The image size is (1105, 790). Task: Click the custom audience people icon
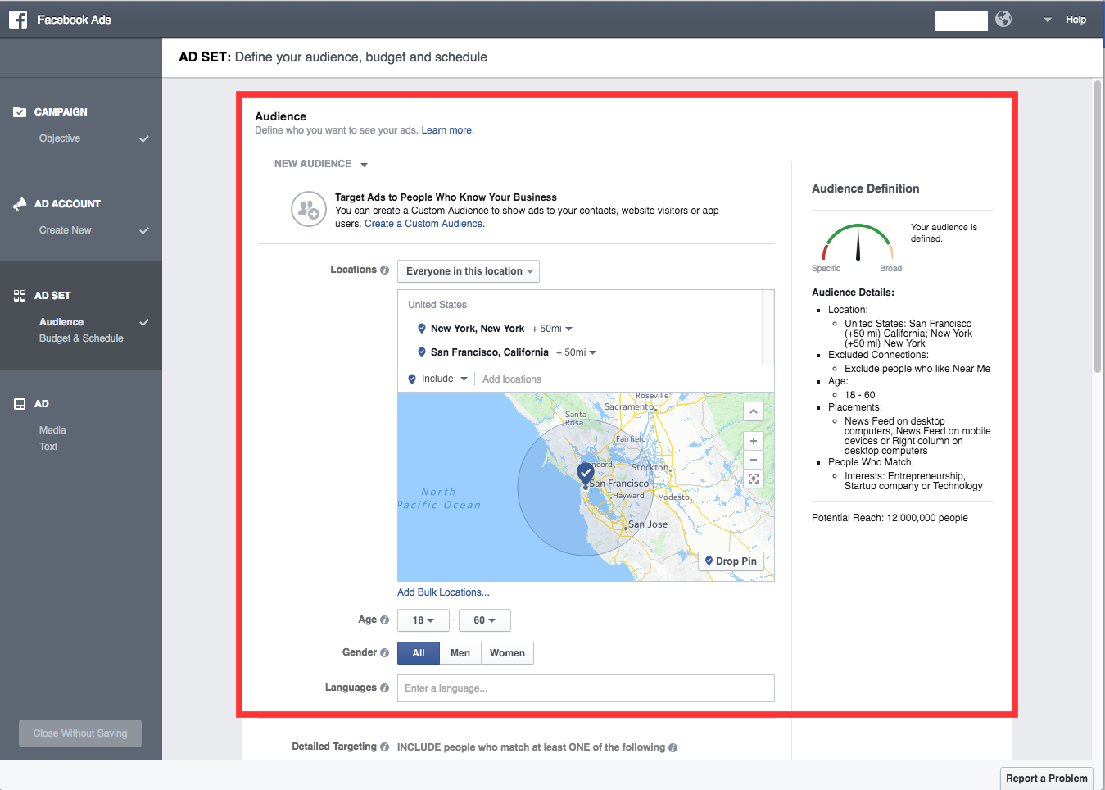309,209
